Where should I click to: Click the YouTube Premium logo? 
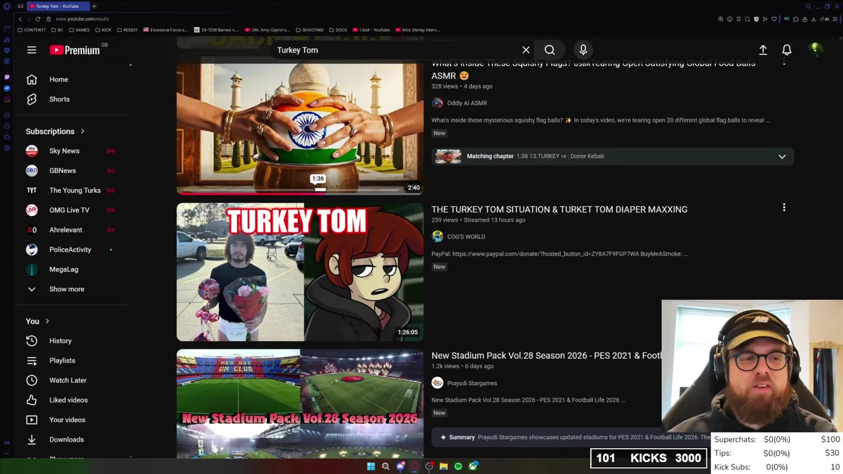coord(74,50)
